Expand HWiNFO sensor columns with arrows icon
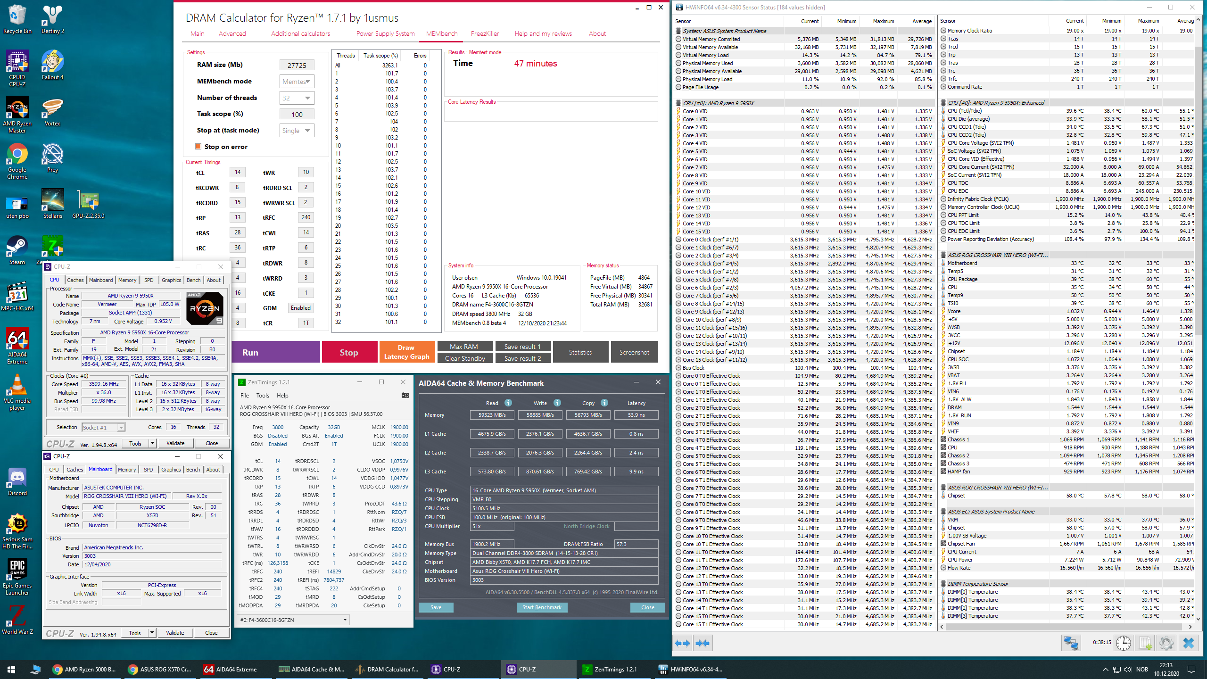 pyautogui.click(x=682, y=643)
